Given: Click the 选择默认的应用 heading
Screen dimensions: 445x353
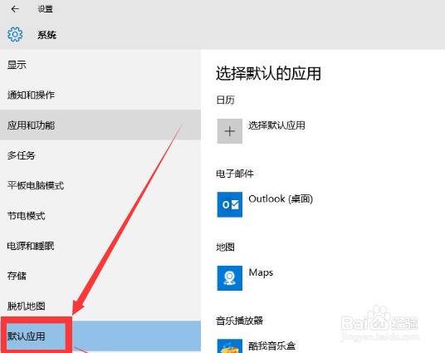Looking at the screenshot, I should [x=268, y=74].
